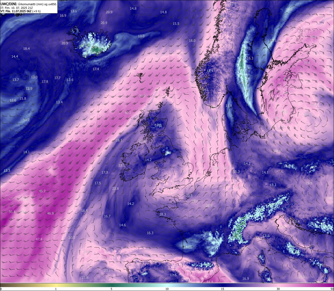Click the 17.3 value southwest of Ireland
The width and height of the screenshot is (334, 291).
[x=105, y=172]
